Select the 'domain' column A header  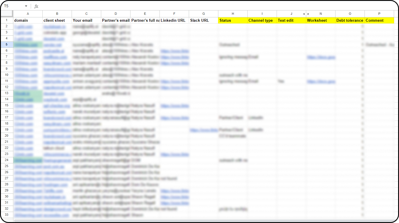click(28, 14)
